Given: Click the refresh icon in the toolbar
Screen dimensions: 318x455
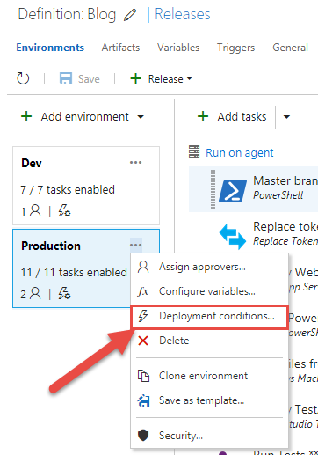Looking at the screenshot, I should [x=23, y=78].
